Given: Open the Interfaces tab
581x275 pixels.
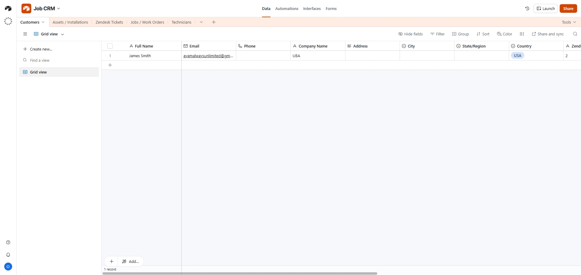Looking at the screenshot, I should pyautogui.click(x=312, y=9).
